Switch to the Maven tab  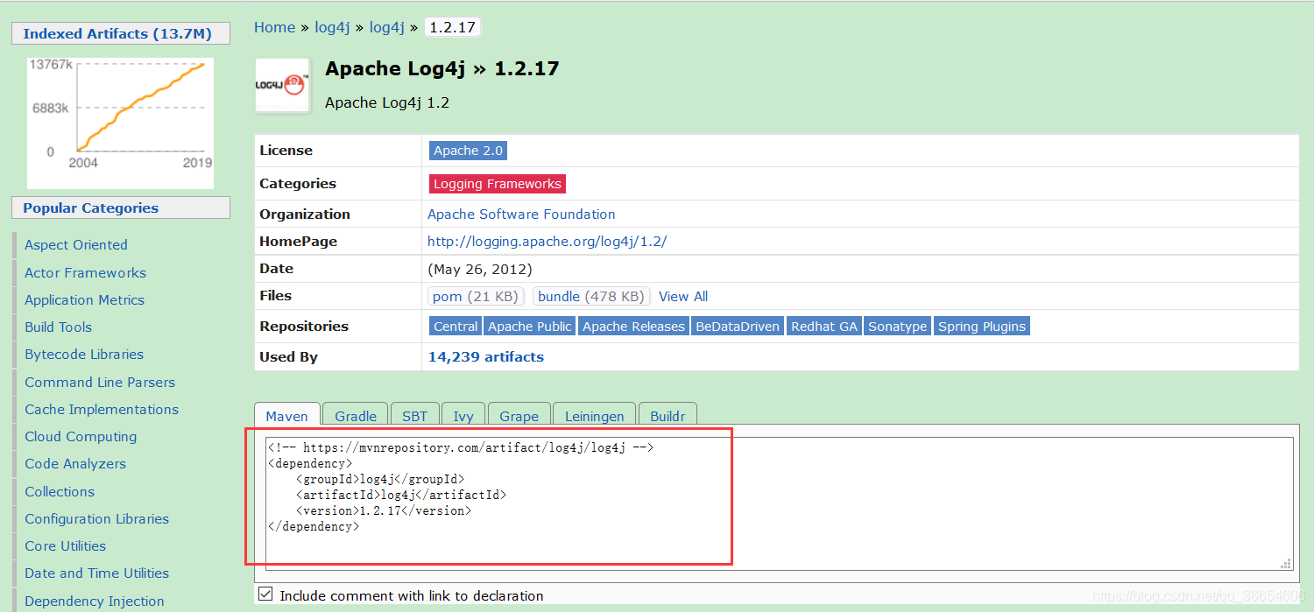[x=287, y=416]
